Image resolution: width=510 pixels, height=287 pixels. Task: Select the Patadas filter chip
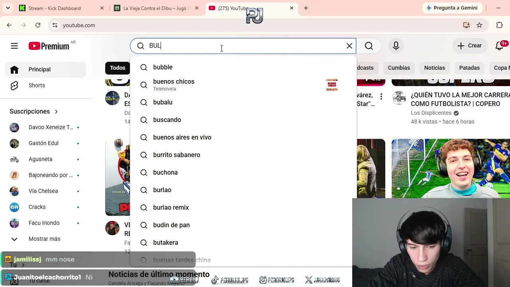coord(469,68)
